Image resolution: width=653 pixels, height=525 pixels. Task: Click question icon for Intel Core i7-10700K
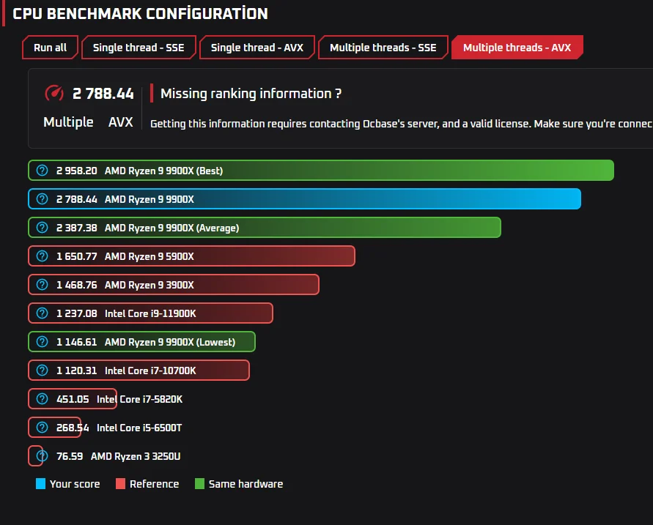pyautogui.click(x=42, y=371)
